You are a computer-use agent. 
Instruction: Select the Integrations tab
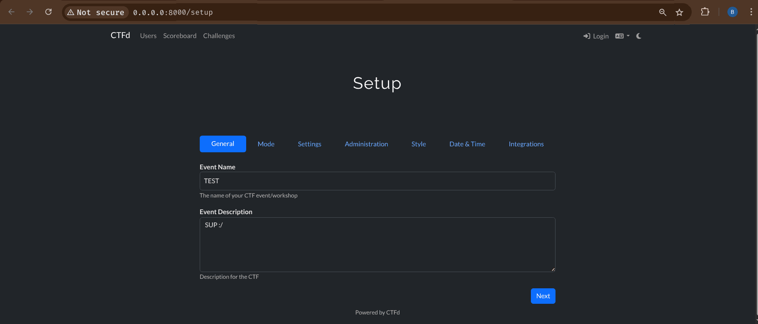click(526, 144)
